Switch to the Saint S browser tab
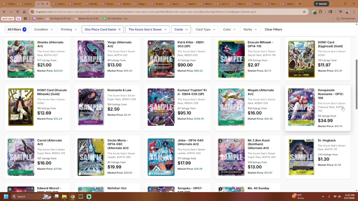 (191, 4)
